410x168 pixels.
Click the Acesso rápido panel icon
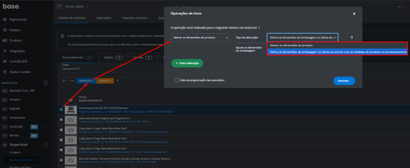(x=59, y=6)
